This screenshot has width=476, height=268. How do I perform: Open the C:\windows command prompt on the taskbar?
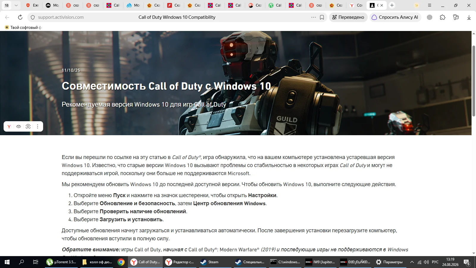[x=286, y=262]
